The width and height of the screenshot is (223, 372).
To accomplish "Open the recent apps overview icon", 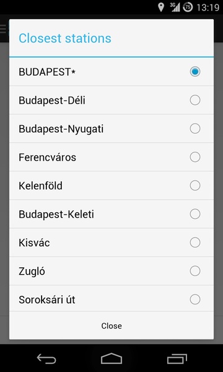I will click(x=177, y=358).
